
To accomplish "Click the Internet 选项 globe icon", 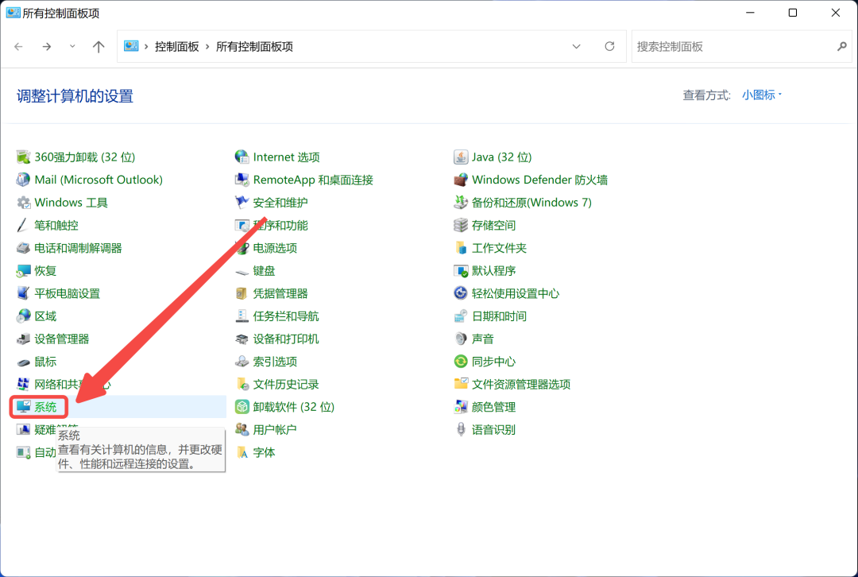I will point(242,157).
